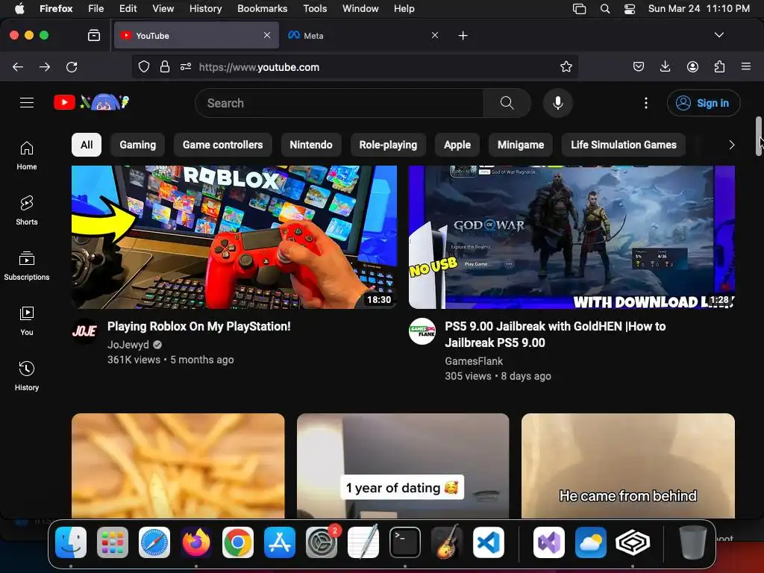Play the Roblox video thumbnail
Image resolution: width=764 pixels, height=573 pixels.
(x=234, y=237)
